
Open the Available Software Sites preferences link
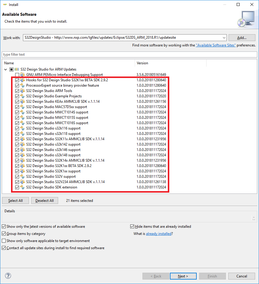tap(216, 45)
